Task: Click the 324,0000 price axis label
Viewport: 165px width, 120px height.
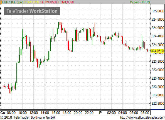Action: tap(158, 53)
